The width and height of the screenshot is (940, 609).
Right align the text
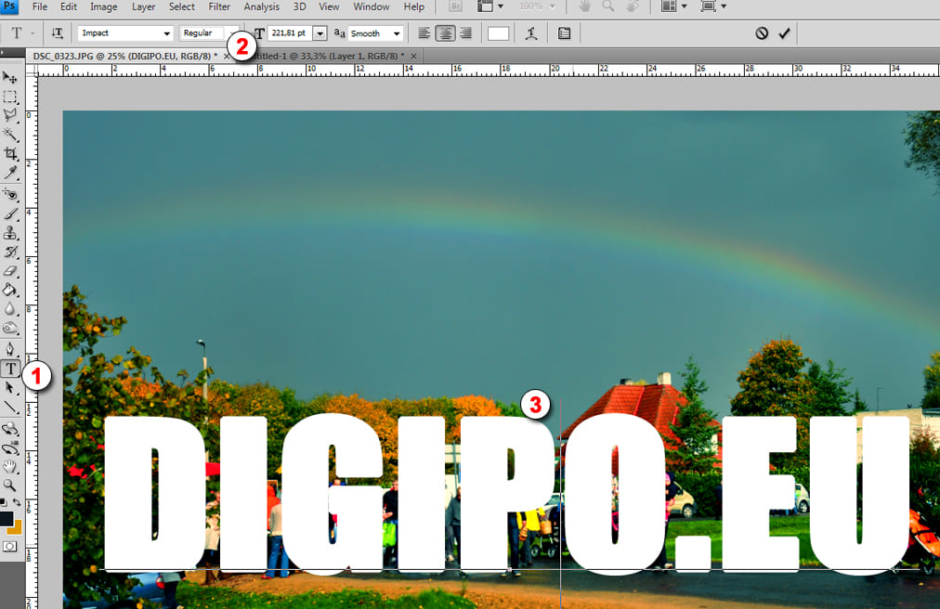click(465, 33)
